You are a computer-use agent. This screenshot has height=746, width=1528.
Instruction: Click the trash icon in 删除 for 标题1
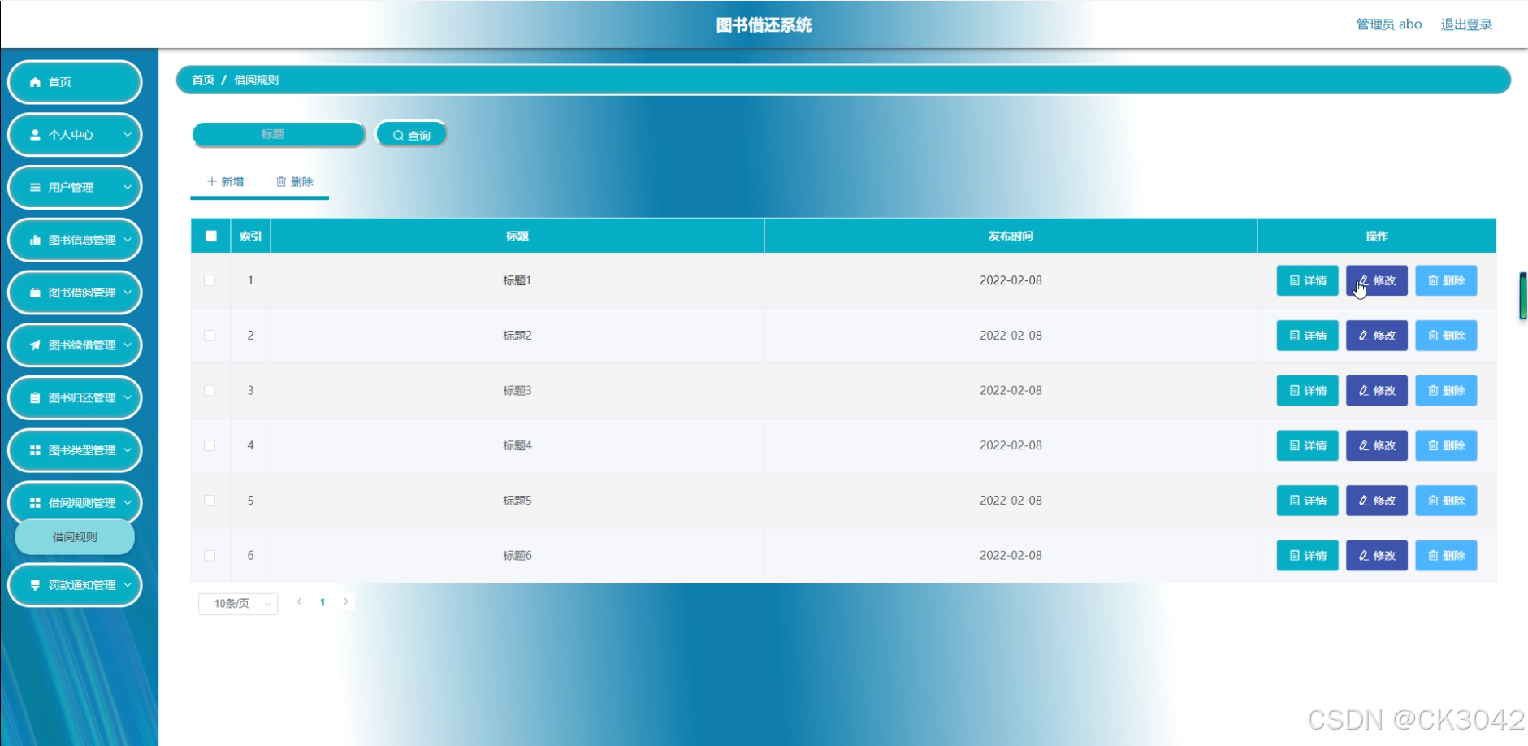pyautogui.click(x=1433, y=280)
